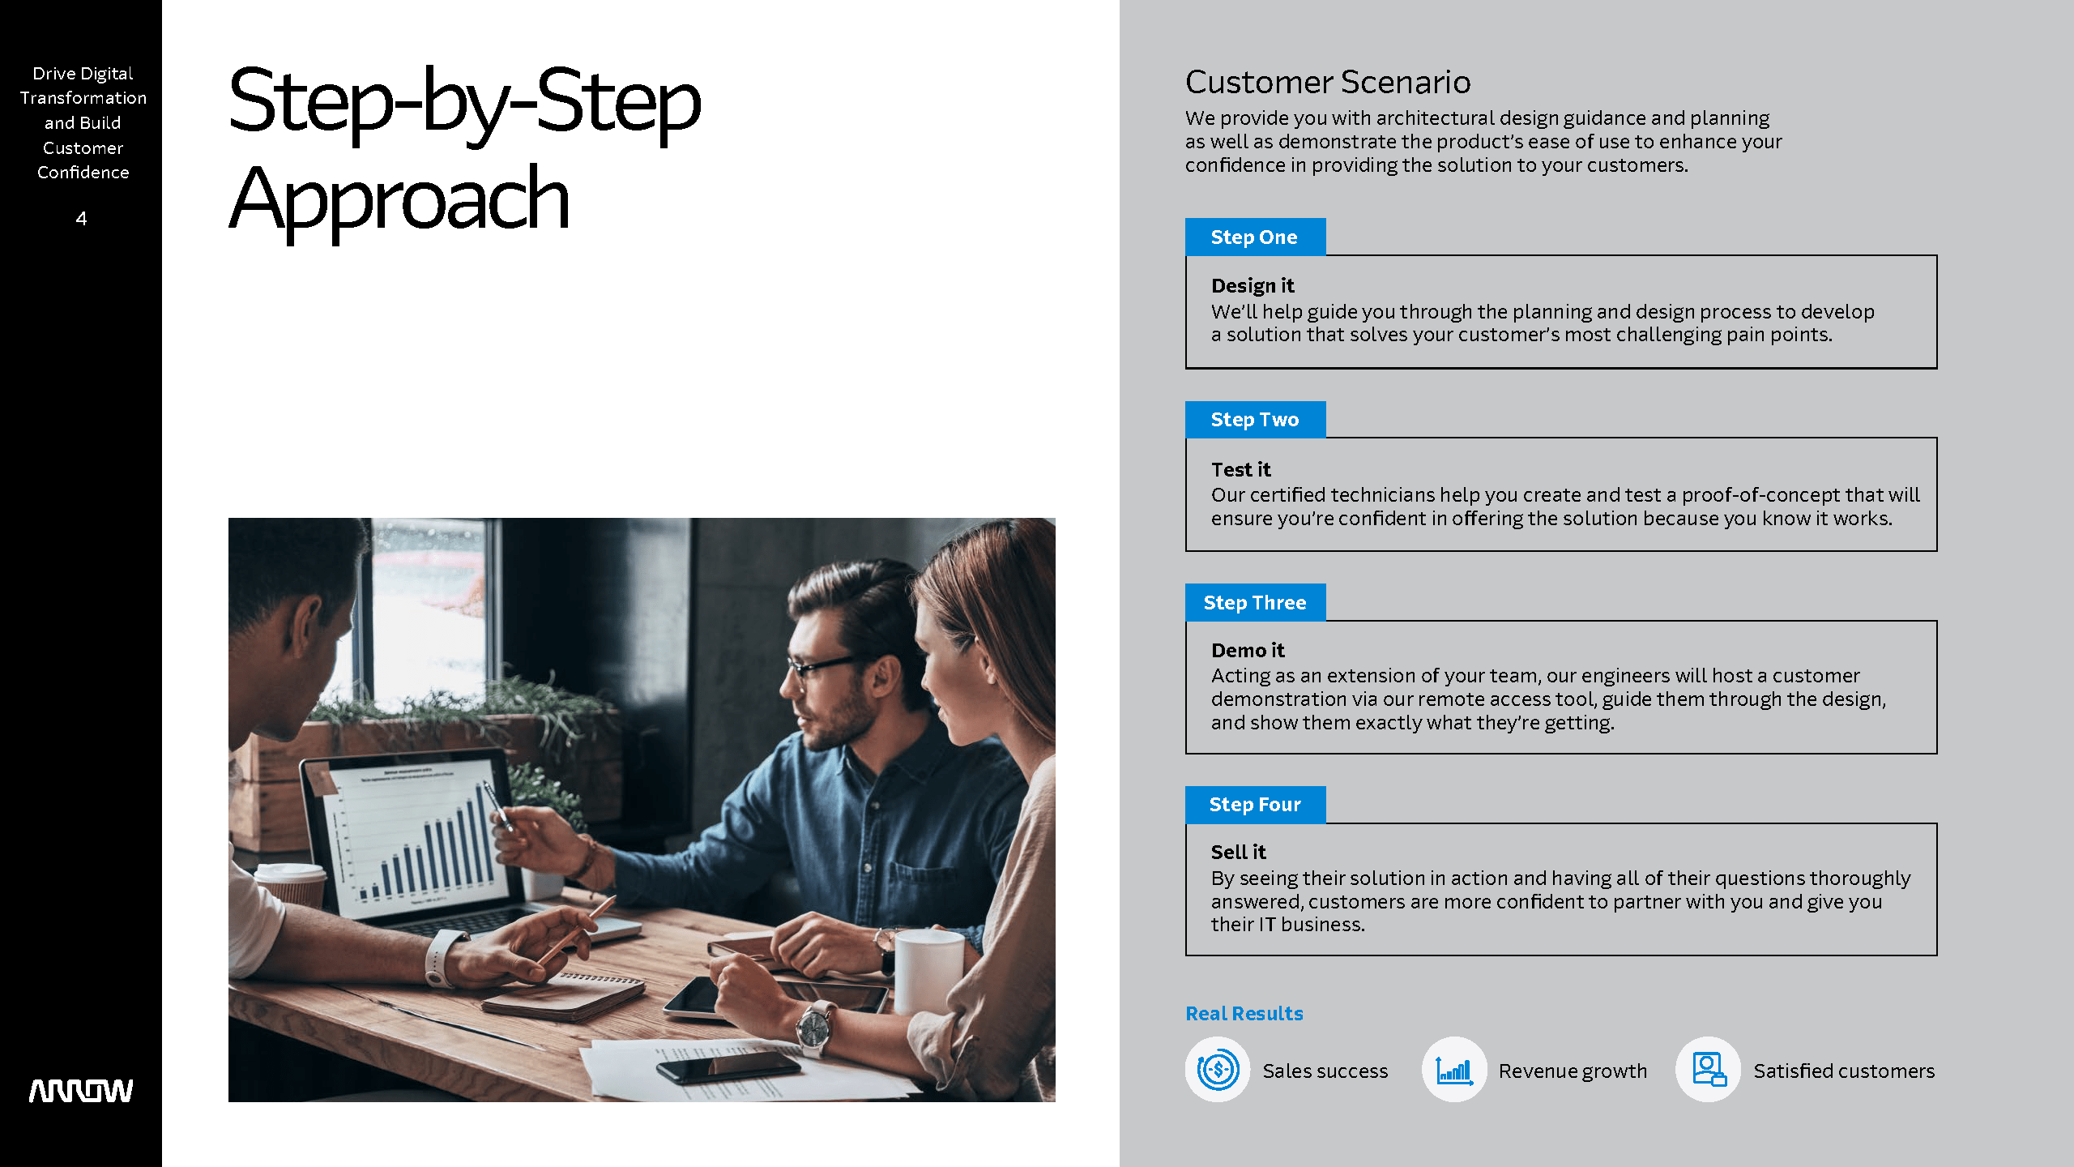Screen dimensions: 2074x1167
Task: Click the page 4 number indicator
Action: 81,218
